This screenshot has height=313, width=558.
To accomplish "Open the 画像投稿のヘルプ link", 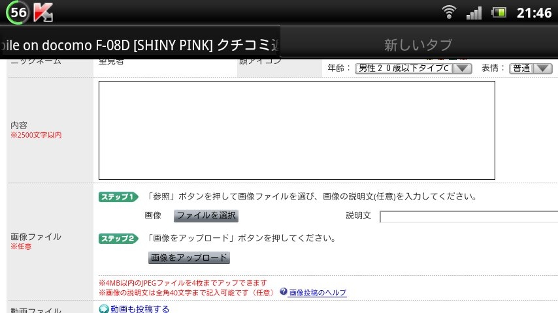I will tap(318, 293).
